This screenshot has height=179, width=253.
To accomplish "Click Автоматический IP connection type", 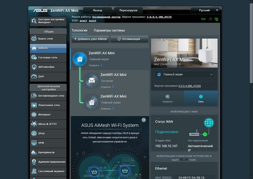I will tap(200, 148).
